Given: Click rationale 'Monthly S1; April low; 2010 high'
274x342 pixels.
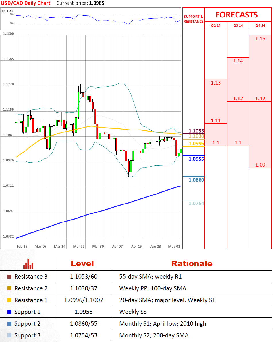Looking at the screenshot, I should [x=163, y=324].
